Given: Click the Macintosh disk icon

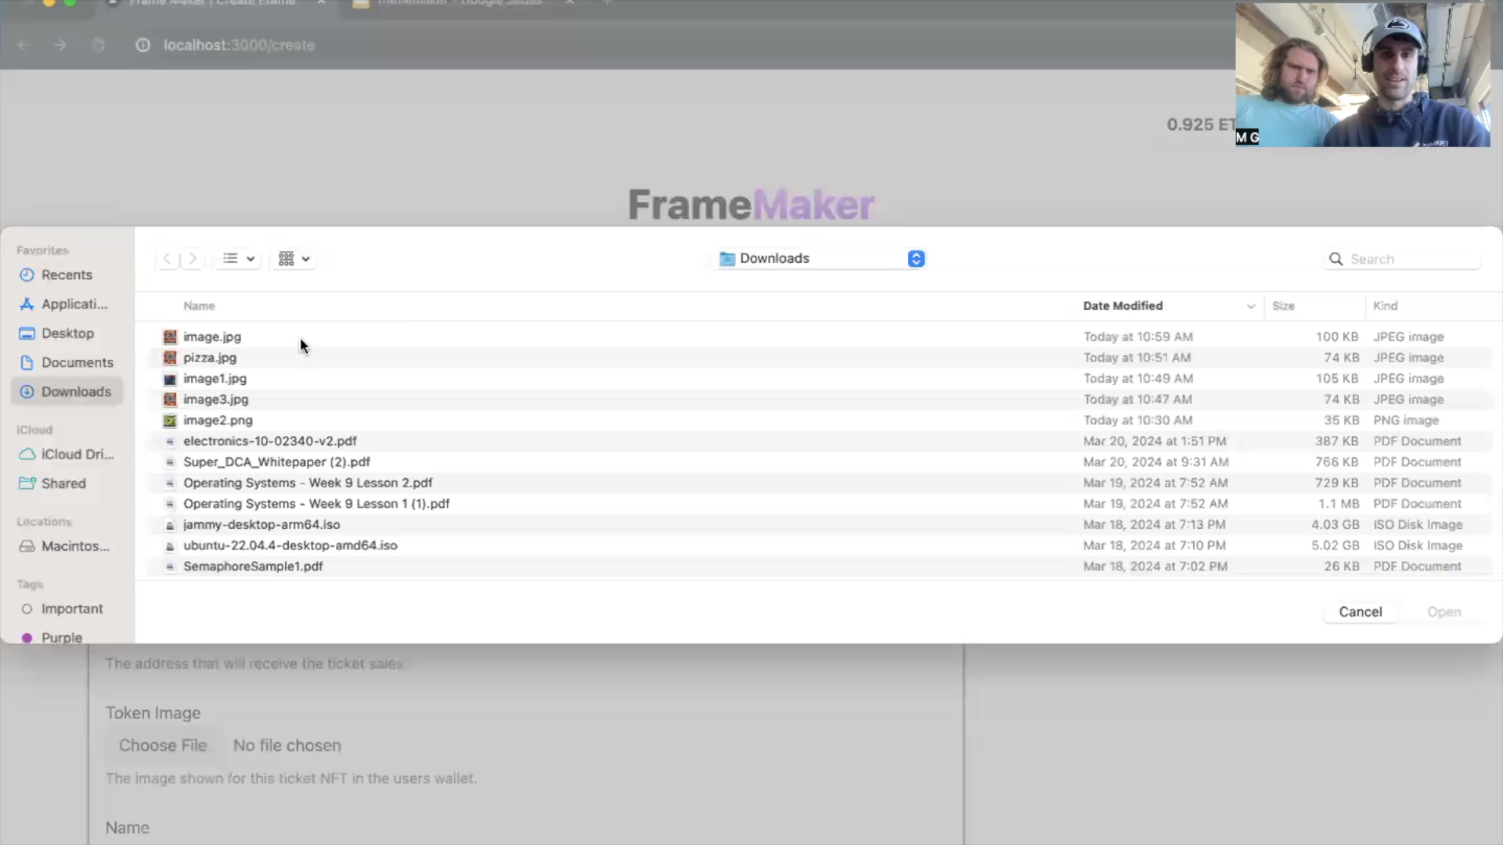Looking at the screenshot, I should click(x=27, y=546).
